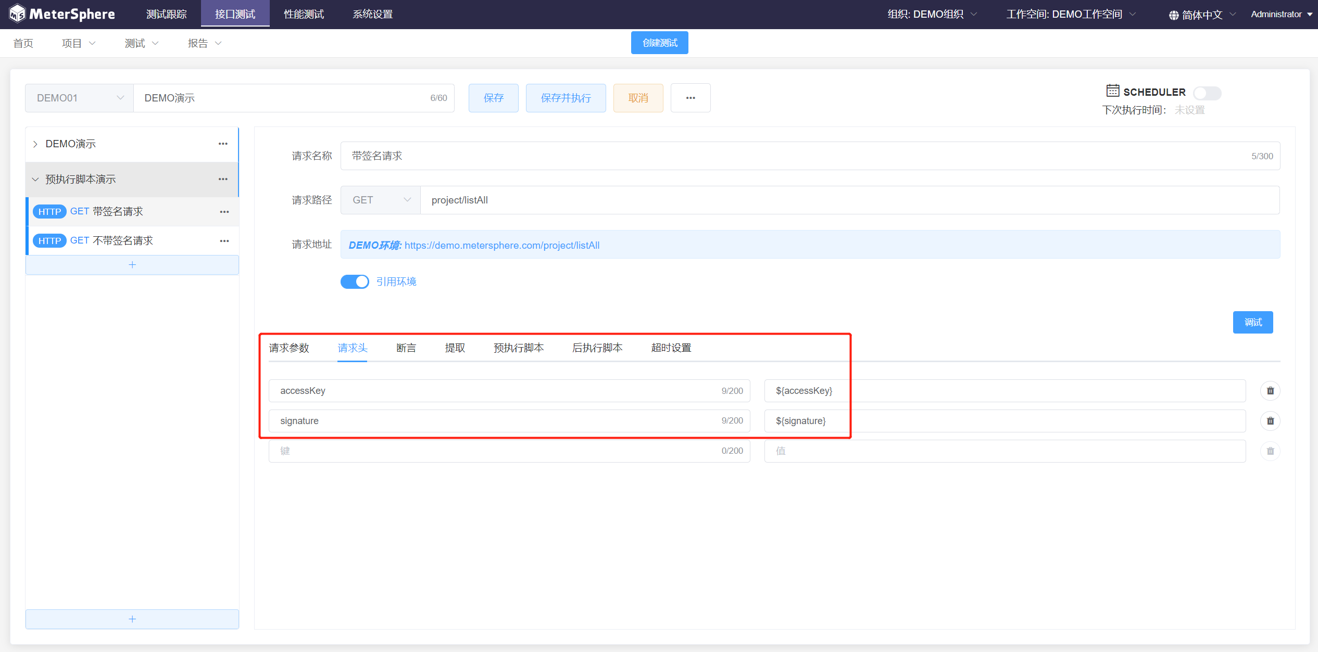This screenshot has width=1318, height=652.
Task: Expand the DEMO演示 scenario
Action: point(35,144)
